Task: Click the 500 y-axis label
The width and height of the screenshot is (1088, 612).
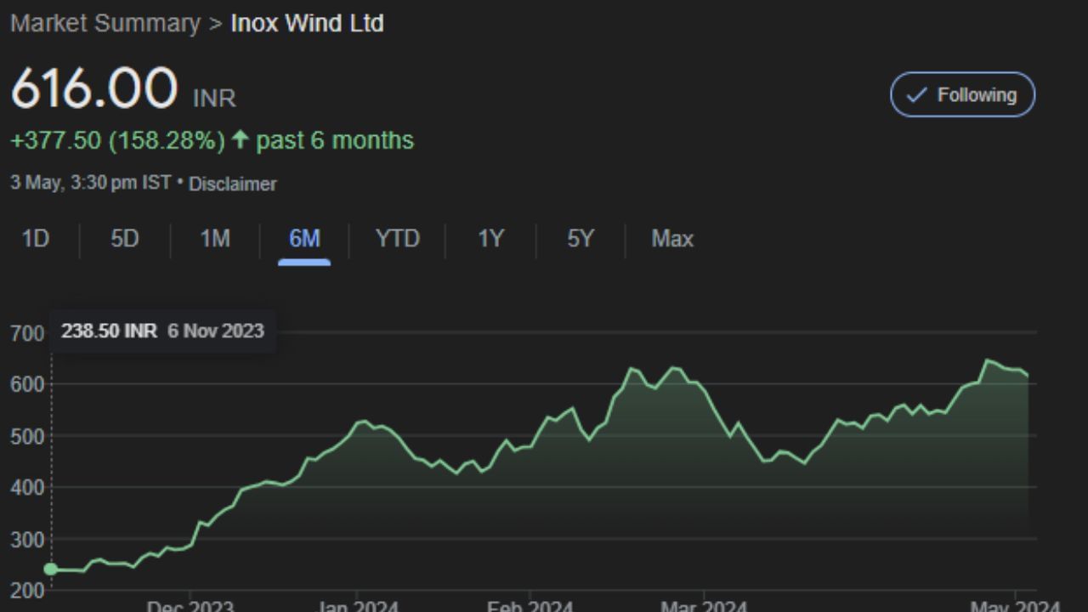Action: click(x=27, y=437)
